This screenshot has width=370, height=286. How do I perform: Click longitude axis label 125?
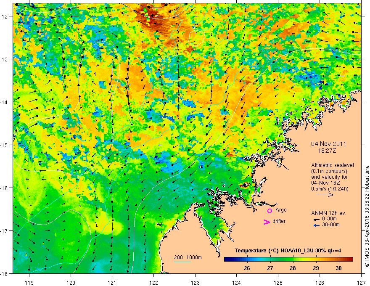(278, 283)
